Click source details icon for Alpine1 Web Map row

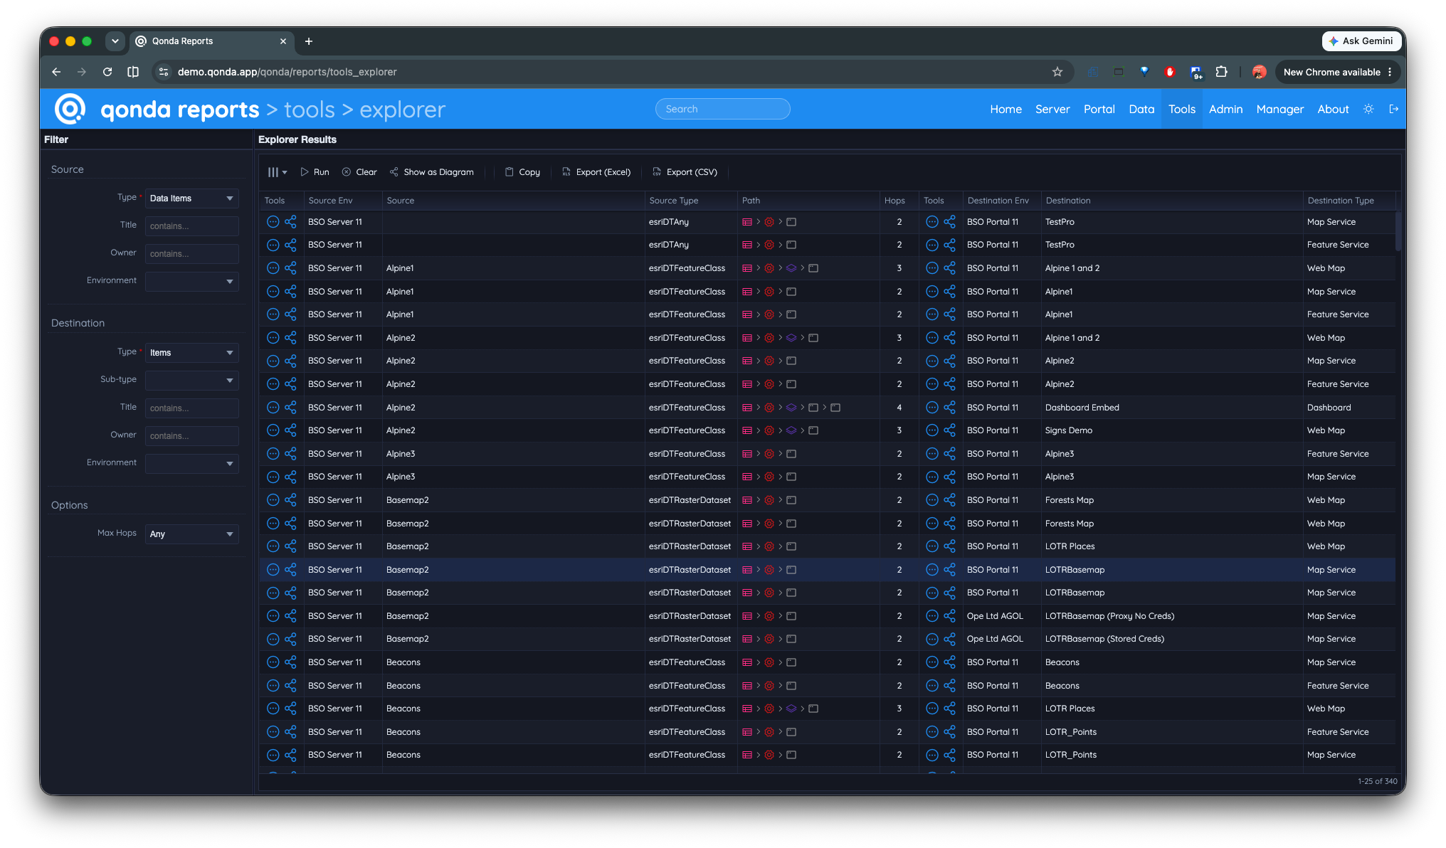click(273, 268)
